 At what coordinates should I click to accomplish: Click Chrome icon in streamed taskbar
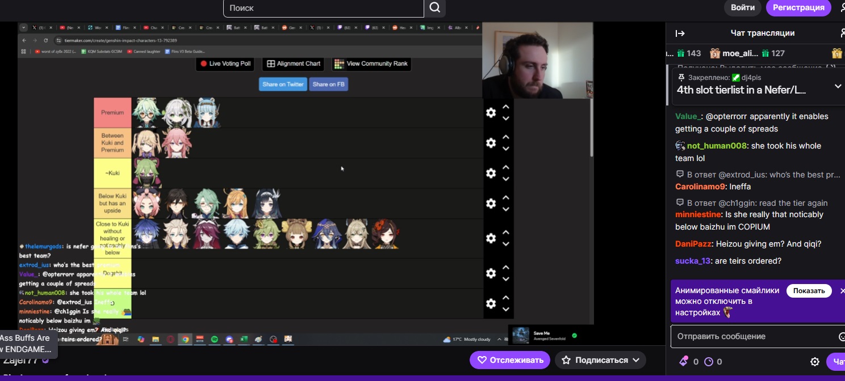coord(185,340)
